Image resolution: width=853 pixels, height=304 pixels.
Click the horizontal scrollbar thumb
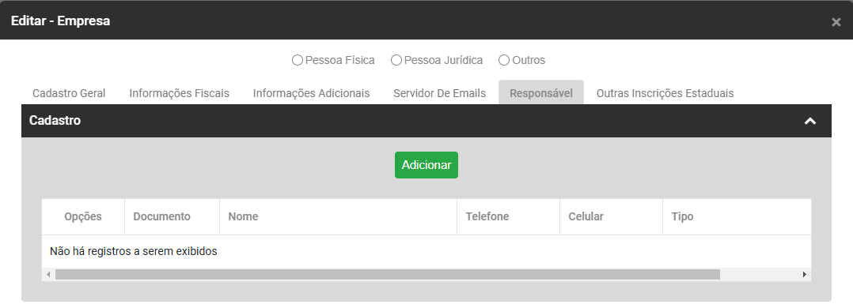point(388,275)
